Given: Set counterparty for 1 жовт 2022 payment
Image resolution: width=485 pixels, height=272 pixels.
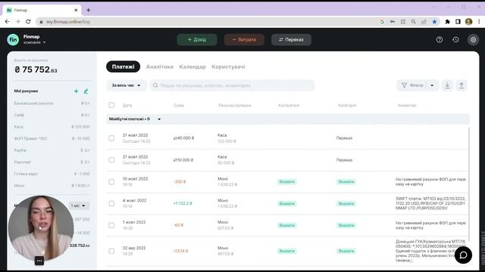Looking at the screenshot, I should click(287, 225).
